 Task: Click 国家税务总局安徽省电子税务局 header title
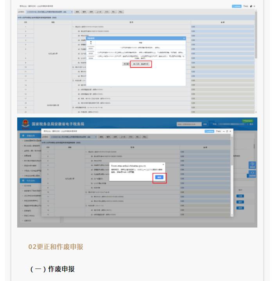[x=58, y=124]
